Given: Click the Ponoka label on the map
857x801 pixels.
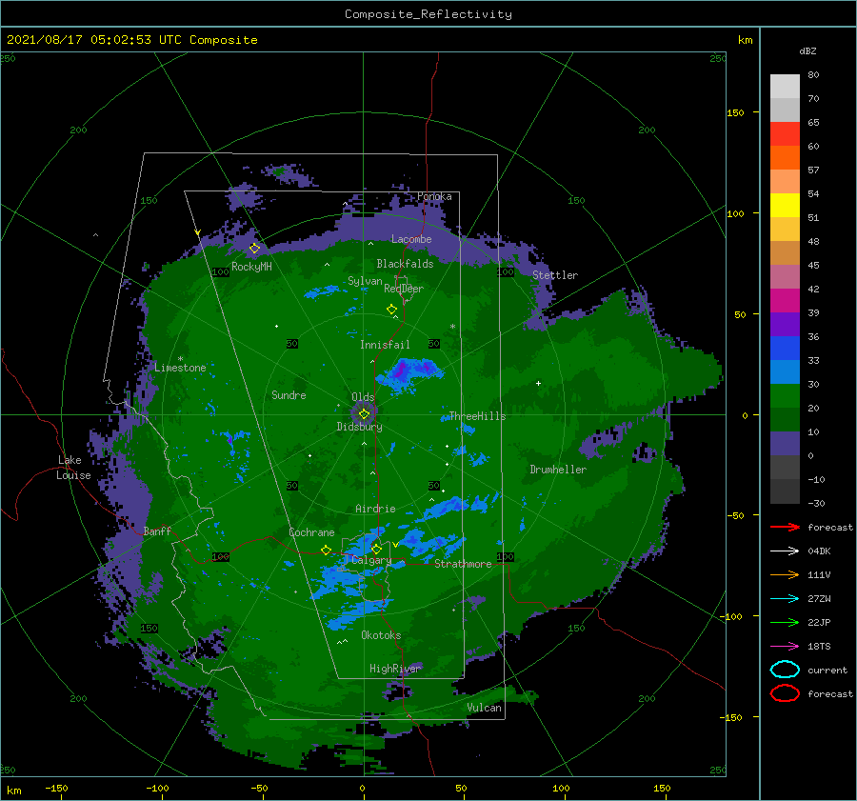Looking at the screenshot, I should (434, 196).
